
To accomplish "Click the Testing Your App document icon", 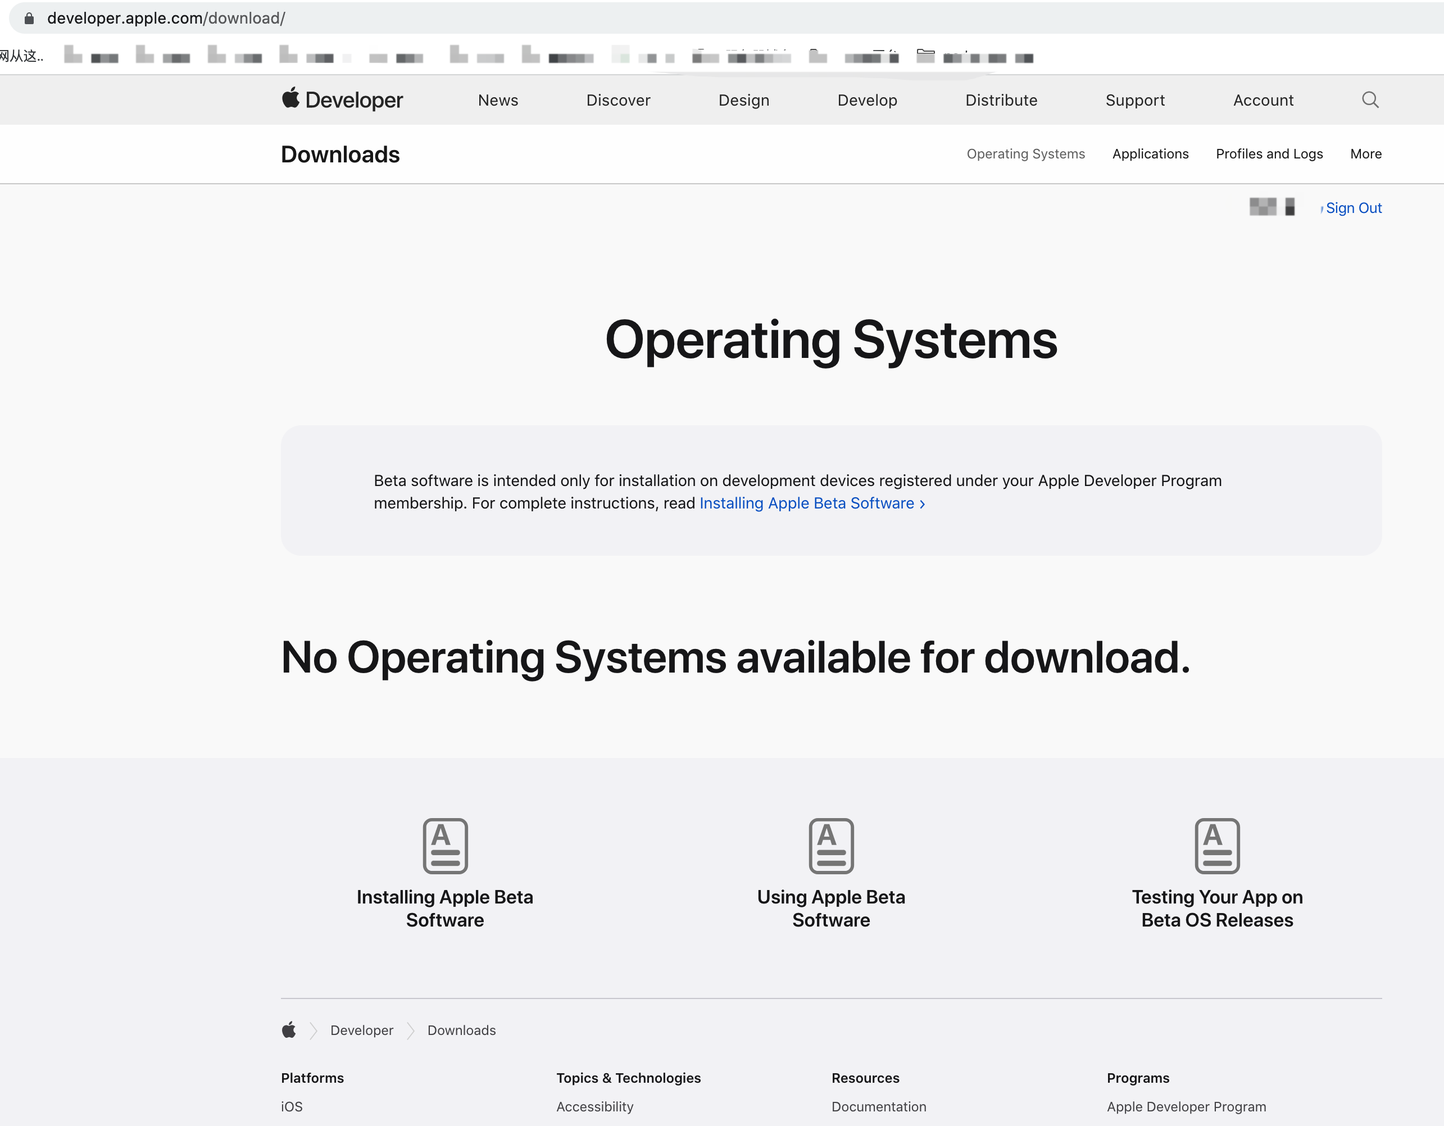I will (x=1216, y=846).
